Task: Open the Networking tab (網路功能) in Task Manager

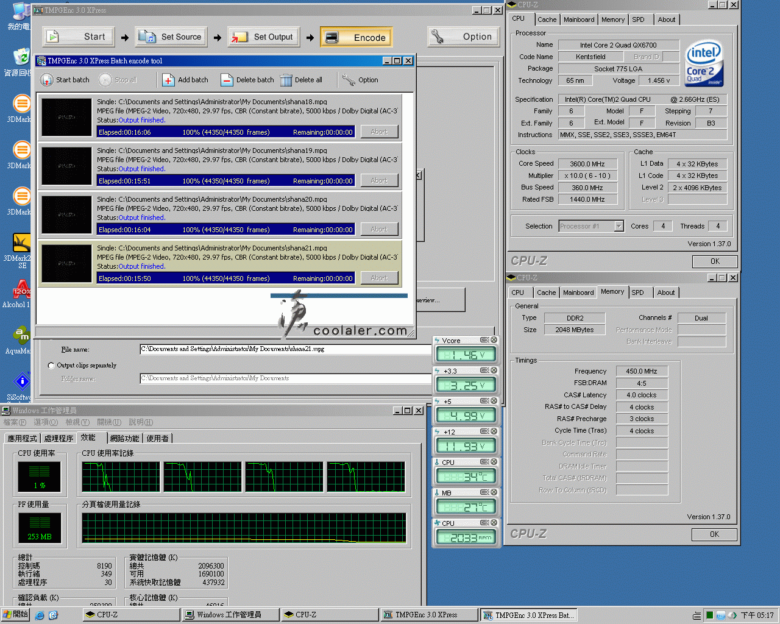Action: tap(124, 438)
